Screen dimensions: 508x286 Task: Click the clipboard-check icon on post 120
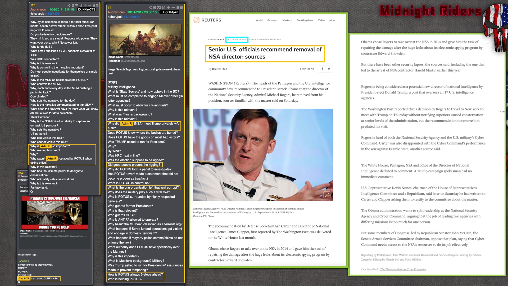pos(73,5)
